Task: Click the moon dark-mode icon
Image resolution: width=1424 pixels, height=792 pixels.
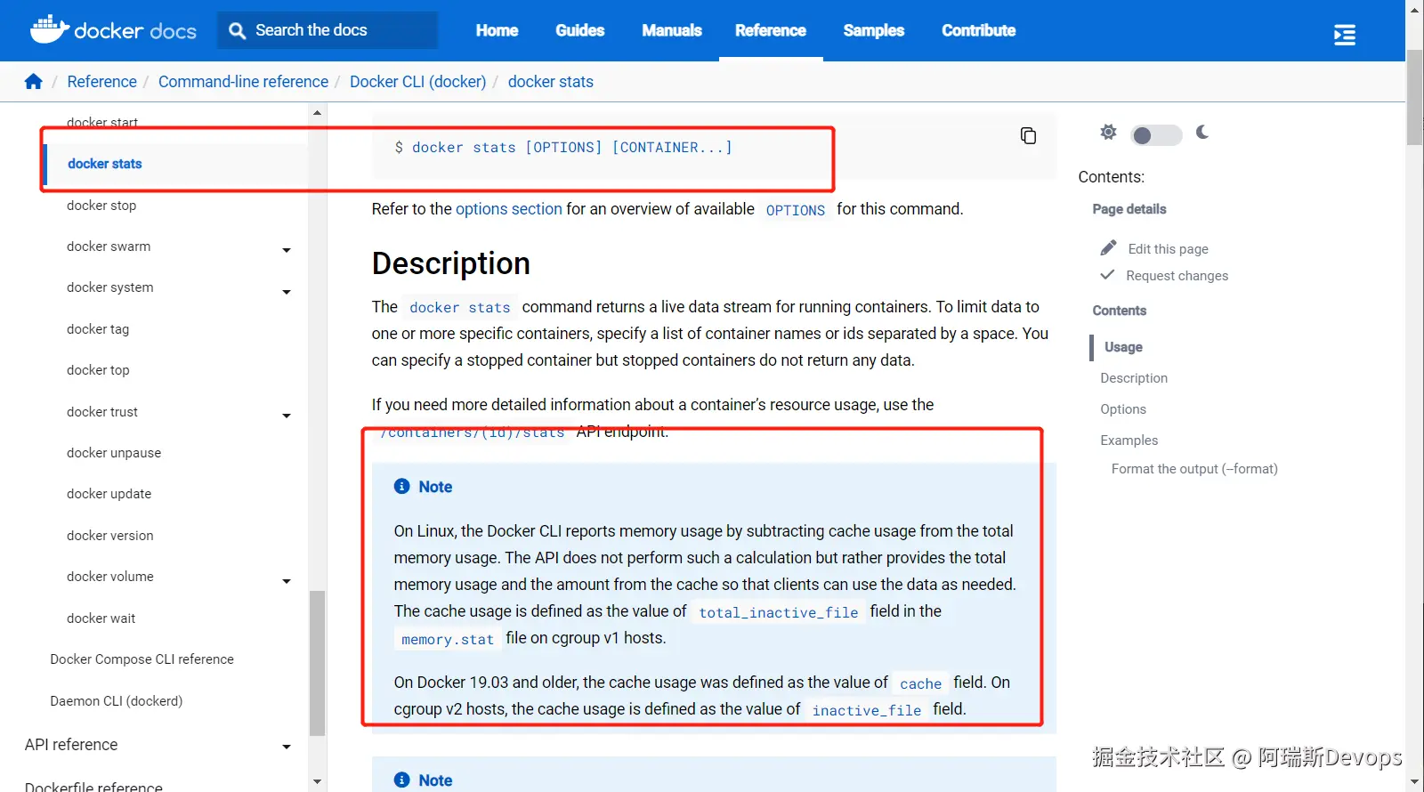Action: (x=1202, y=133)
